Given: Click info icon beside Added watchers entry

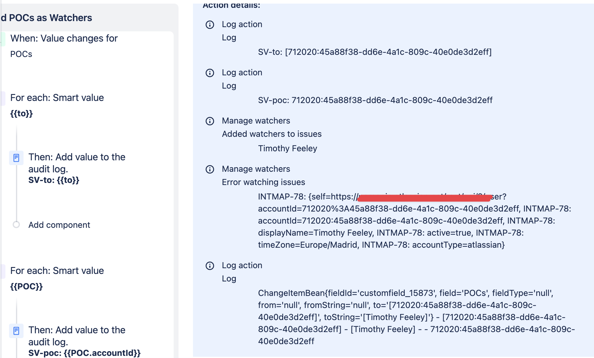Looking at the screenshot, I should 210,121.
